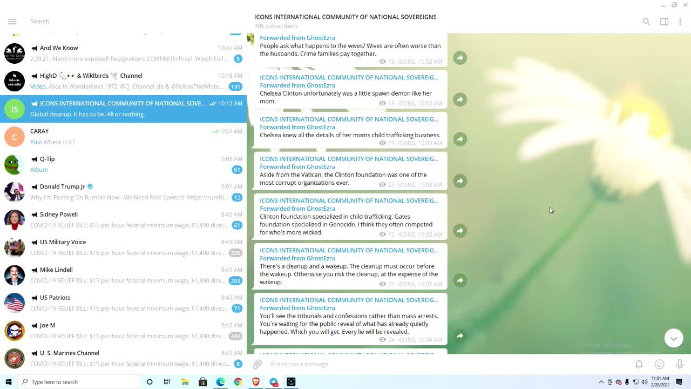The width and height of the screenshot is (691, 389).
Task: Open Google Chrome from the taskbar
Action: click(x=238, y=382)
